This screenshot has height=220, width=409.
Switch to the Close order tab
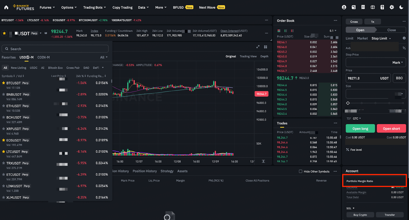point(391,30)
